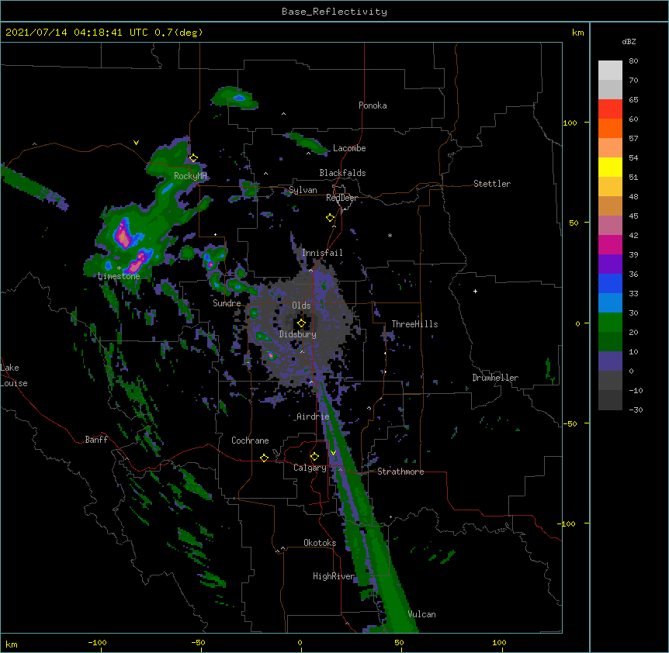Click the RedDeer city label
This screenshot has height=653, width=669.
tap(341, 198)
